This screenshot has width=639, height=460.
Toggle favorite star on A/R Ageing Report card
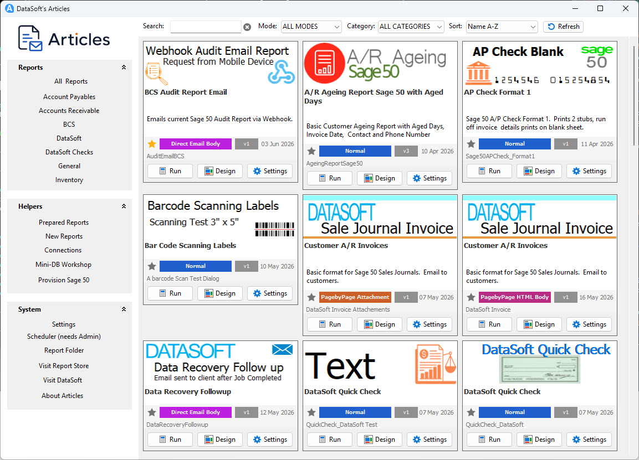[x=311, y=151]
